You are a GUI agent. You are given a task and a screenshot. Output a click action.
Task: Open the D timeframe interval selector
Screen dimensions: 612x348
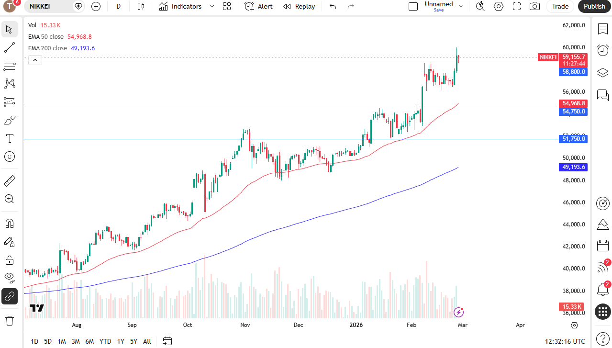coord(118,6)
